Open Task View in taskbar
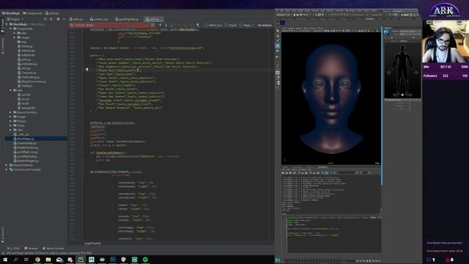The width and height of the screenshot is (469, 264). (x=26, y=260)
